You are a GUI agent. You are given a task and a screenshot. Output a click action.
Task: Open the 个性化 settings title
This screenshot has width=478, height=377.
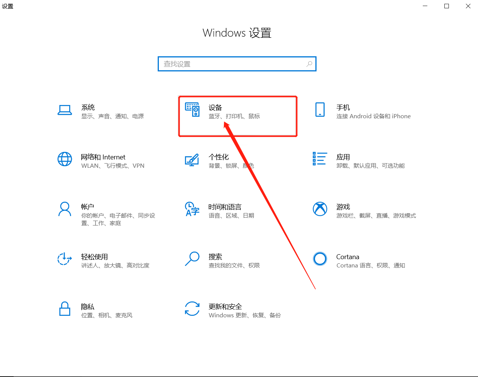pos(219,157)
